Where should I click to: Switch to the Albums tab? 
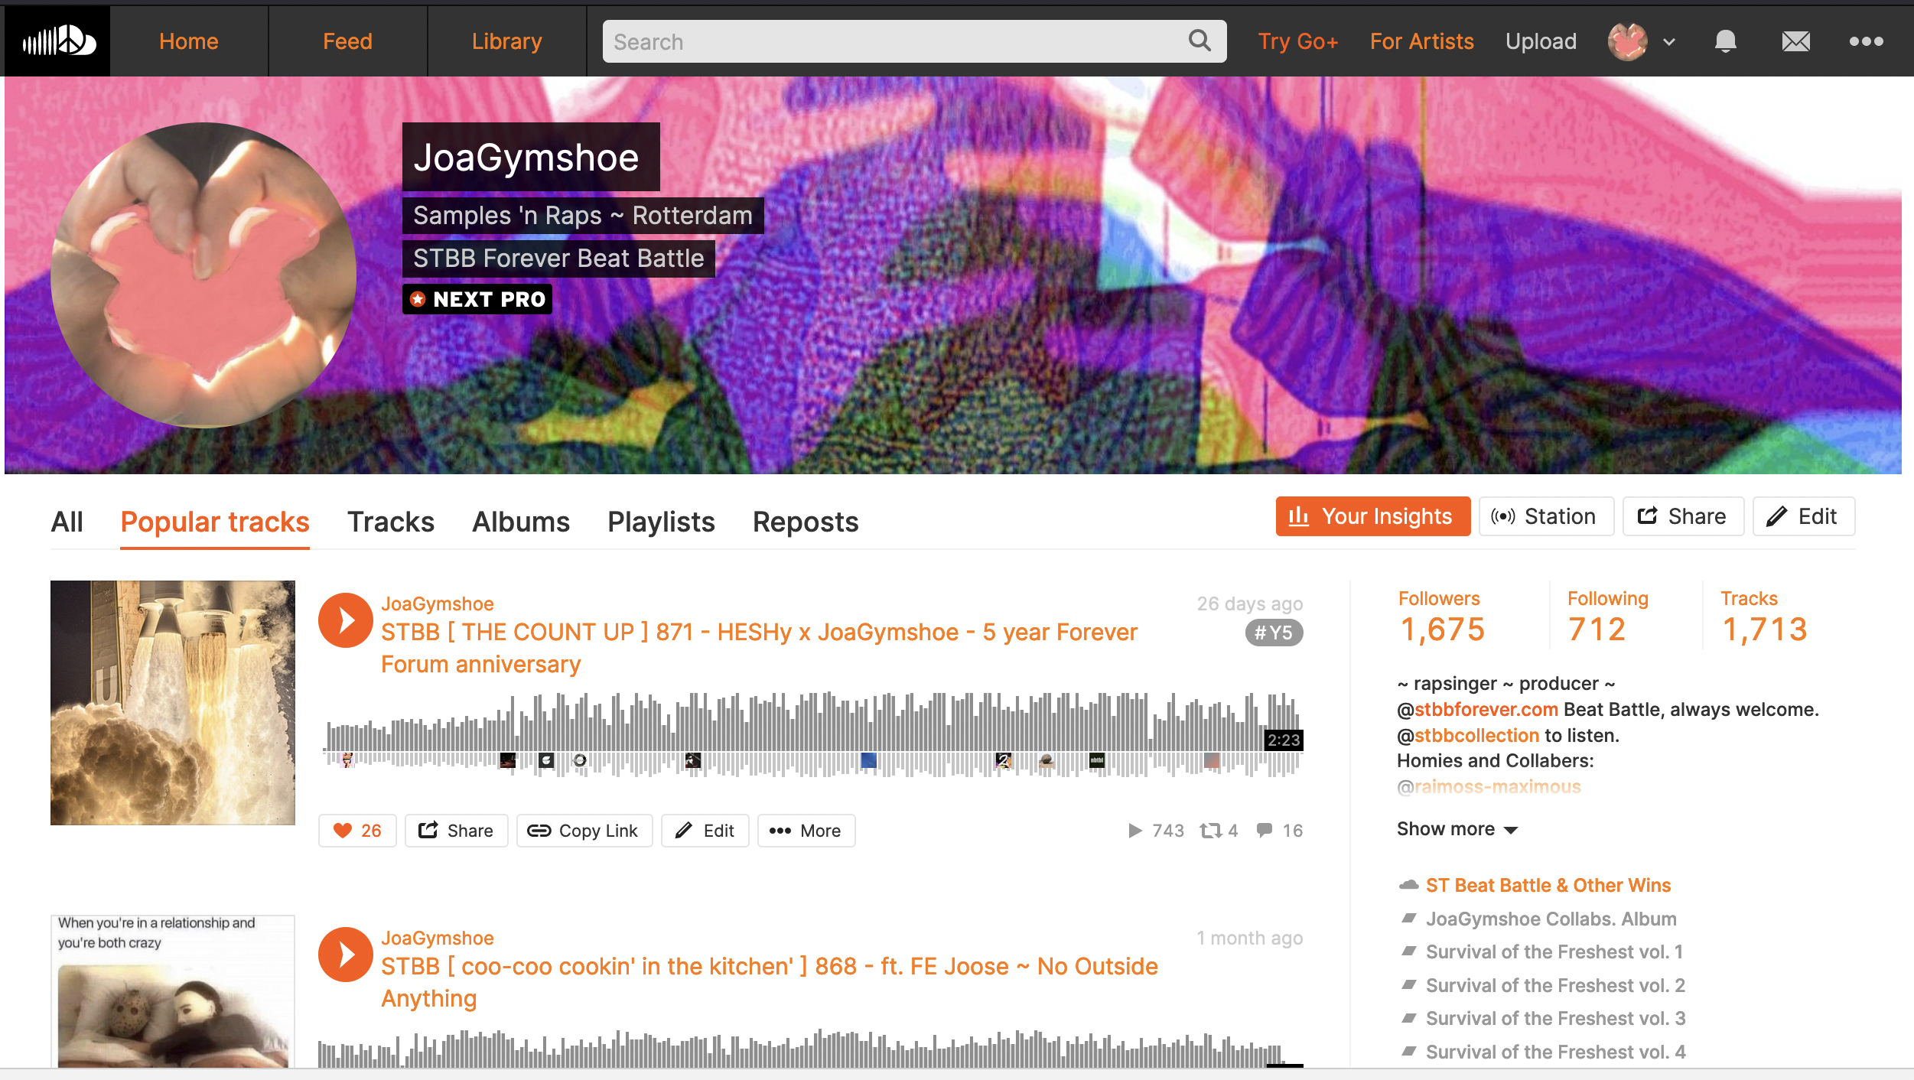521,522
